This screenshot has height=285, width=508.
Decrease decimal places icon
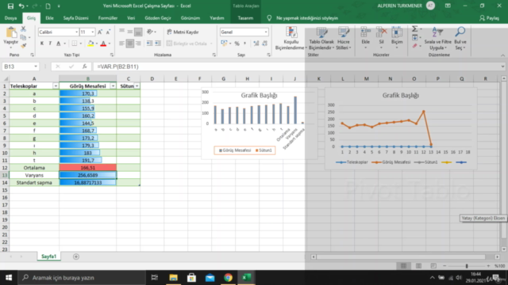click(264, 44)
